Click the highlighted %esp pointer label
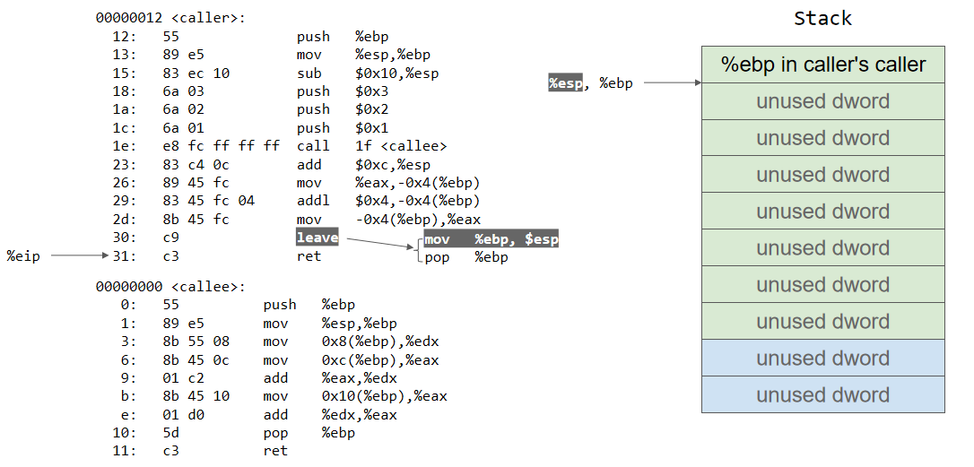This screenshot has height=467, width=974. click(566, 83)
